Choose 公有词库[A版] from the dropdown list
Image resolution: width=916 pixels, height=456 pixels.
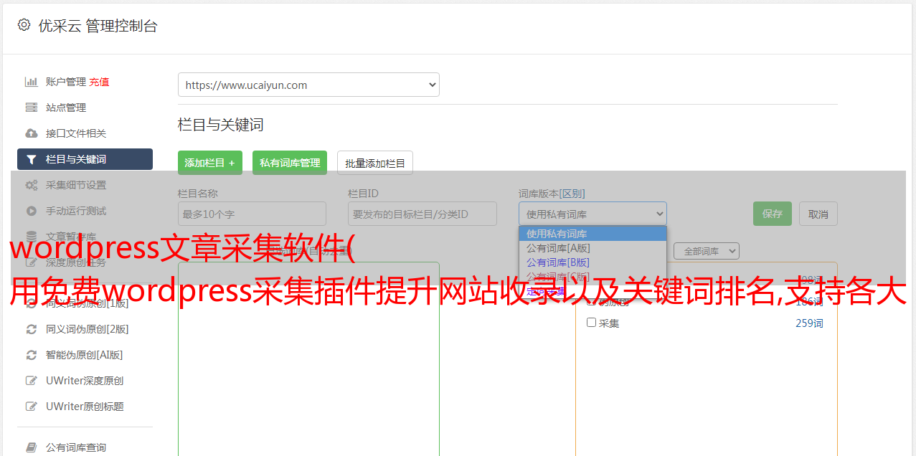[592, 248]
